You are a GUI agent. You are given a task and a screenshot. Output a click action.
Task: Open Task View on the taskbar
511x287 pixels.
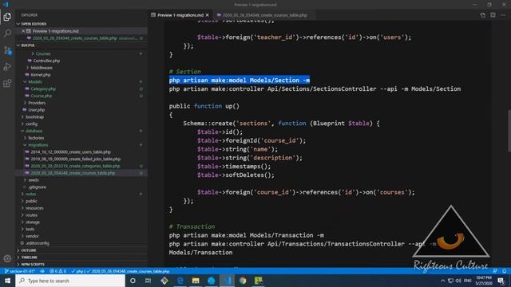149,281
